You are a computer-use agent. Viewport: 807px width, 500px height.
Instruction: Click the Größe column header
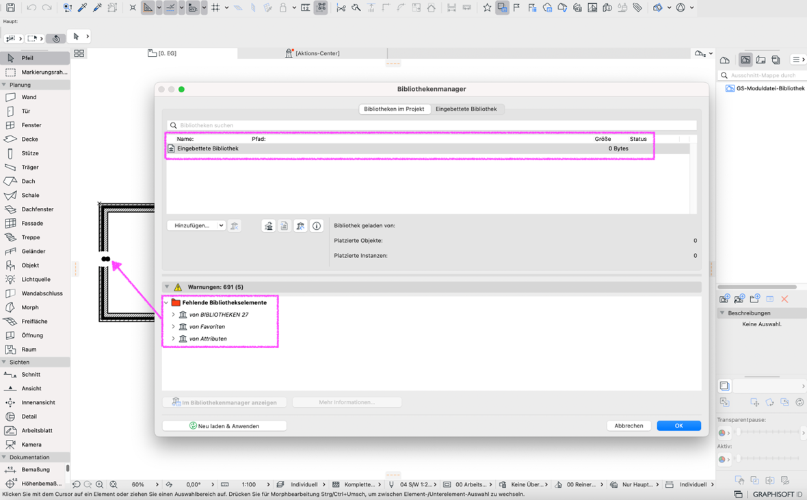[x=603, y=139]
